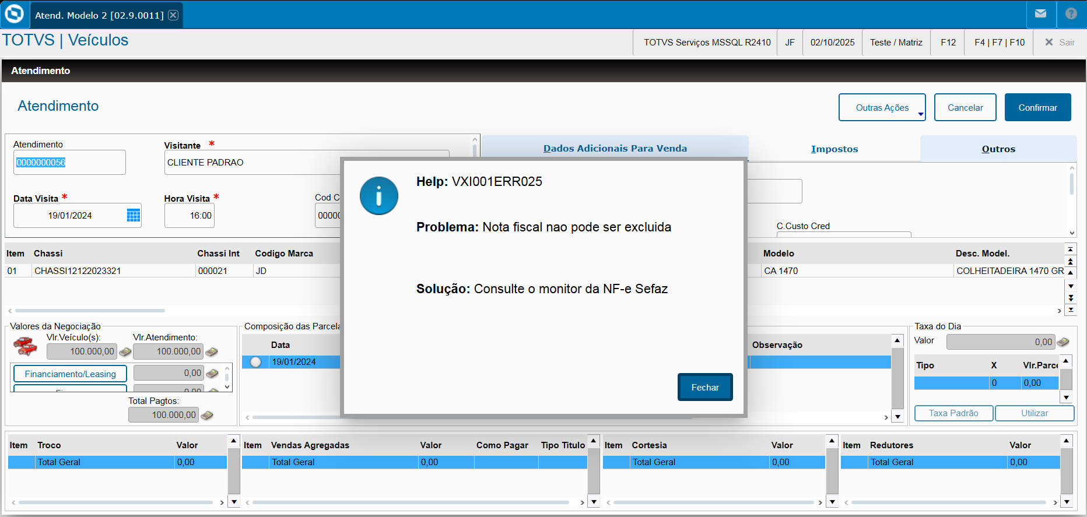Click money icon beside Total Pagtos value
Viewport: 1087px width, 517px height.
pos(206,415)
